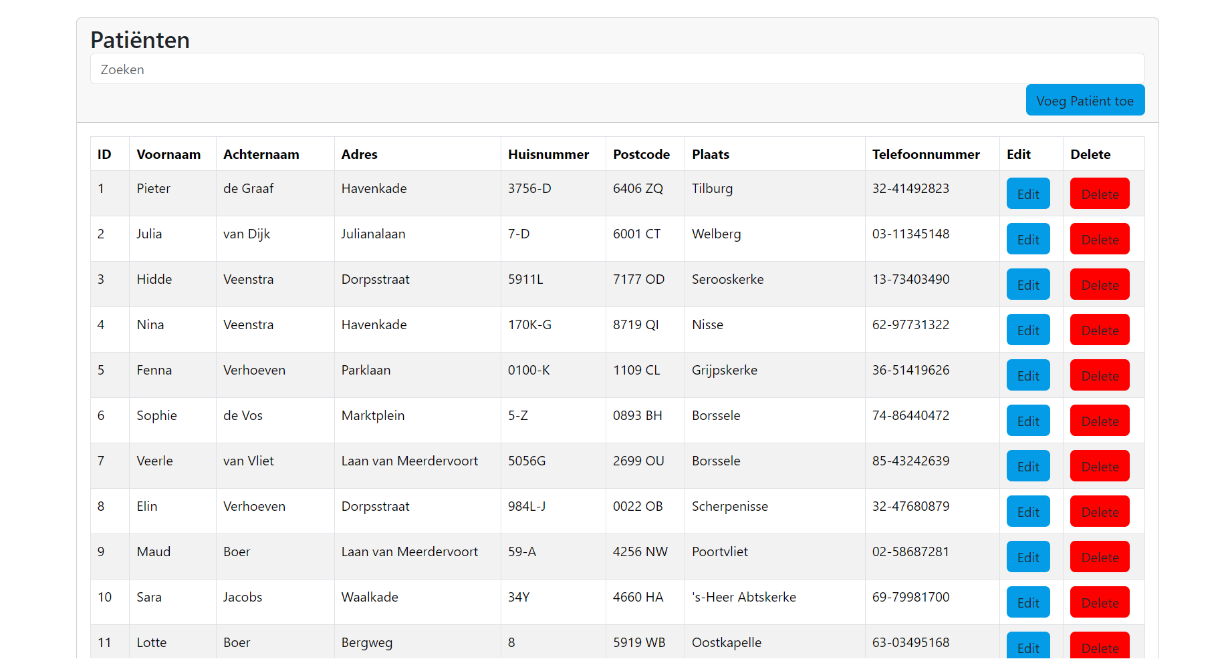This screenshot has height=659, width=1230.
Task: Delete Sophie de Vos entry
Action: 1099,421
